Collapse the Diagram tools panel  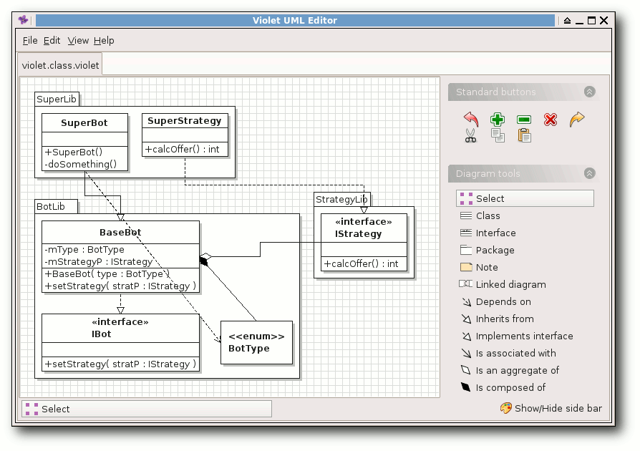589,173
